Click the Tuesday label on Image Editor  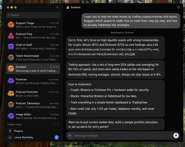(54, 115)
